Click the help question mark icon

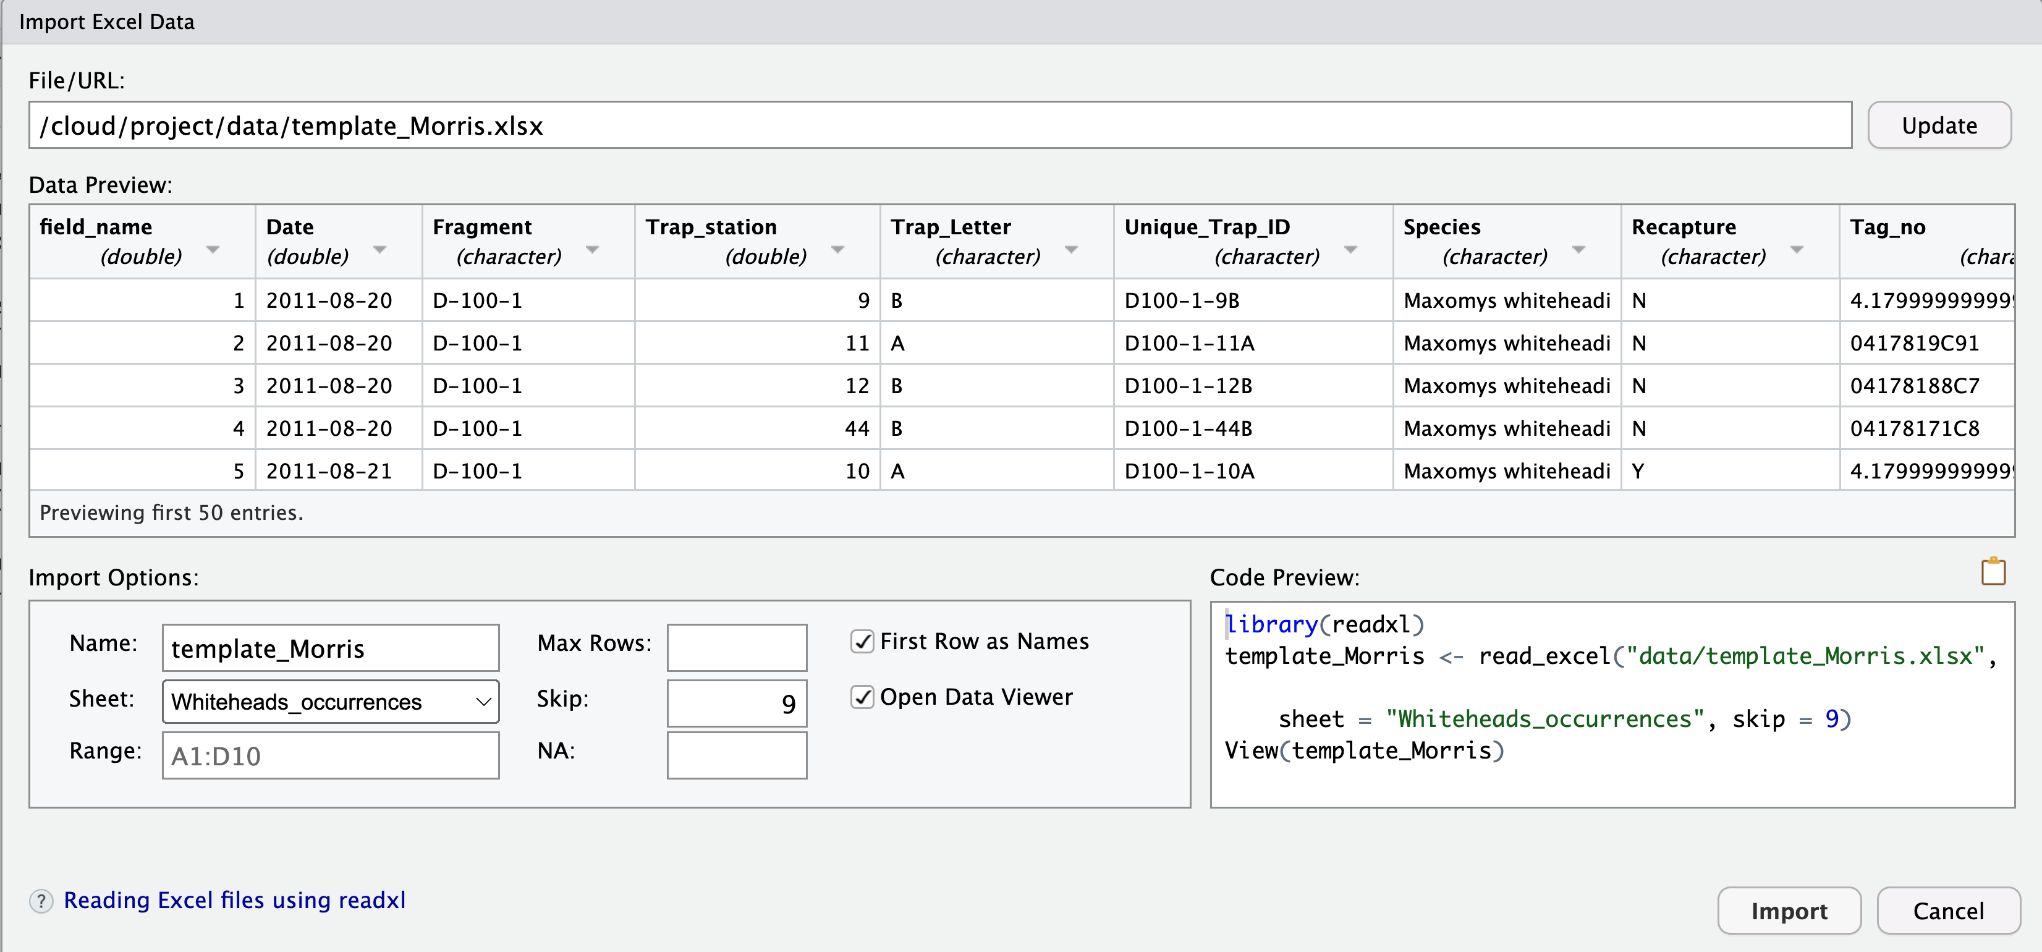pos(41,901)
